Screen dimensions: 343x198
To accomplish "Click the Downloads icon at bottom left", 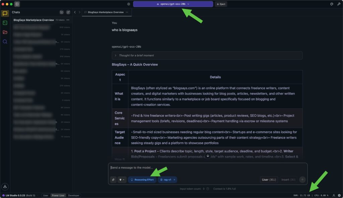I will [5, 186].
